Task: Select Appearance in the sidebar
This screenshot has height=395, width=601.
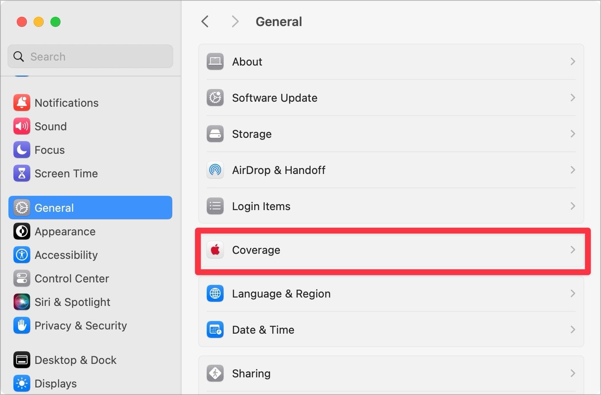Action: point(65,232)
